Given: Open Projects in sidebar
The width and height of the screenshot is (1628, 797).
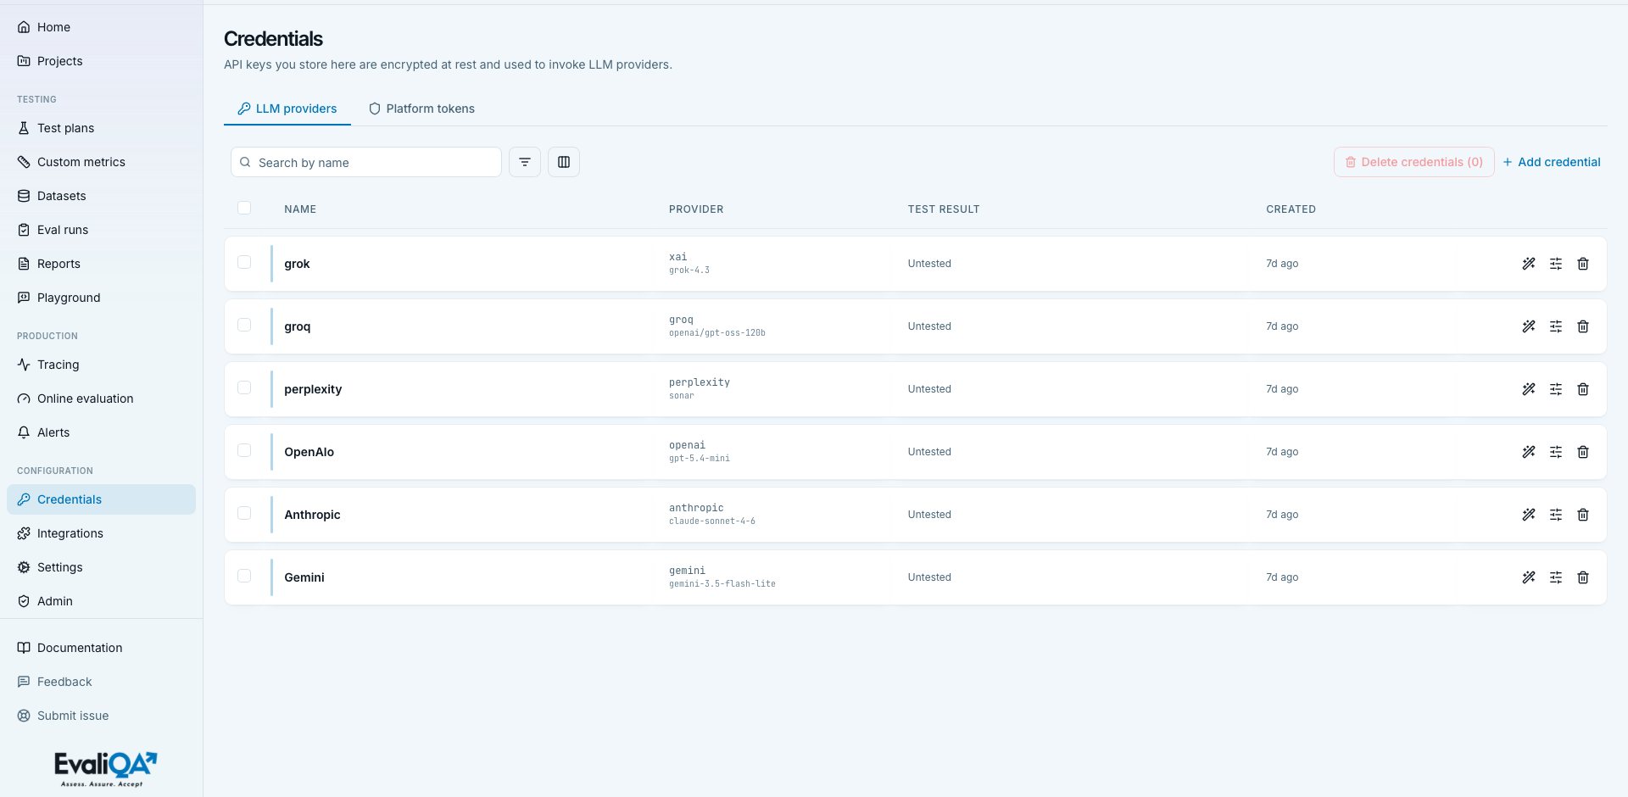Looking at the screenshot, I should pos(101,61).
